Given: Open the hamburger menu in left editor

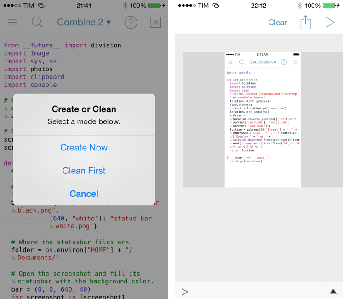Looking at the screenshot, I should pos(13,22).
